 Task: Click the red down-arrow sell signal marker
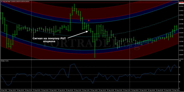pyautogui.click(x=89, y=20)
